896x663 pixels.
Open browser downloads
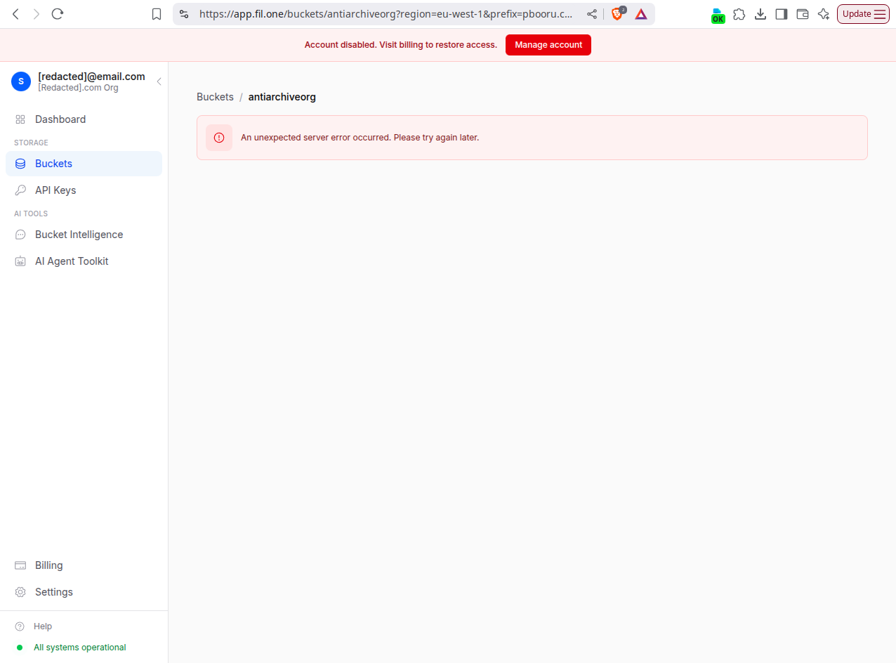[760, 14]
